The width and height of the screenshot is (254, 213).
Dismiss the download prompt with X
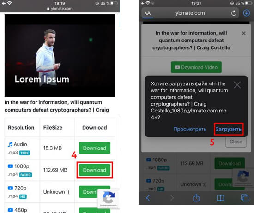(237, 85)
